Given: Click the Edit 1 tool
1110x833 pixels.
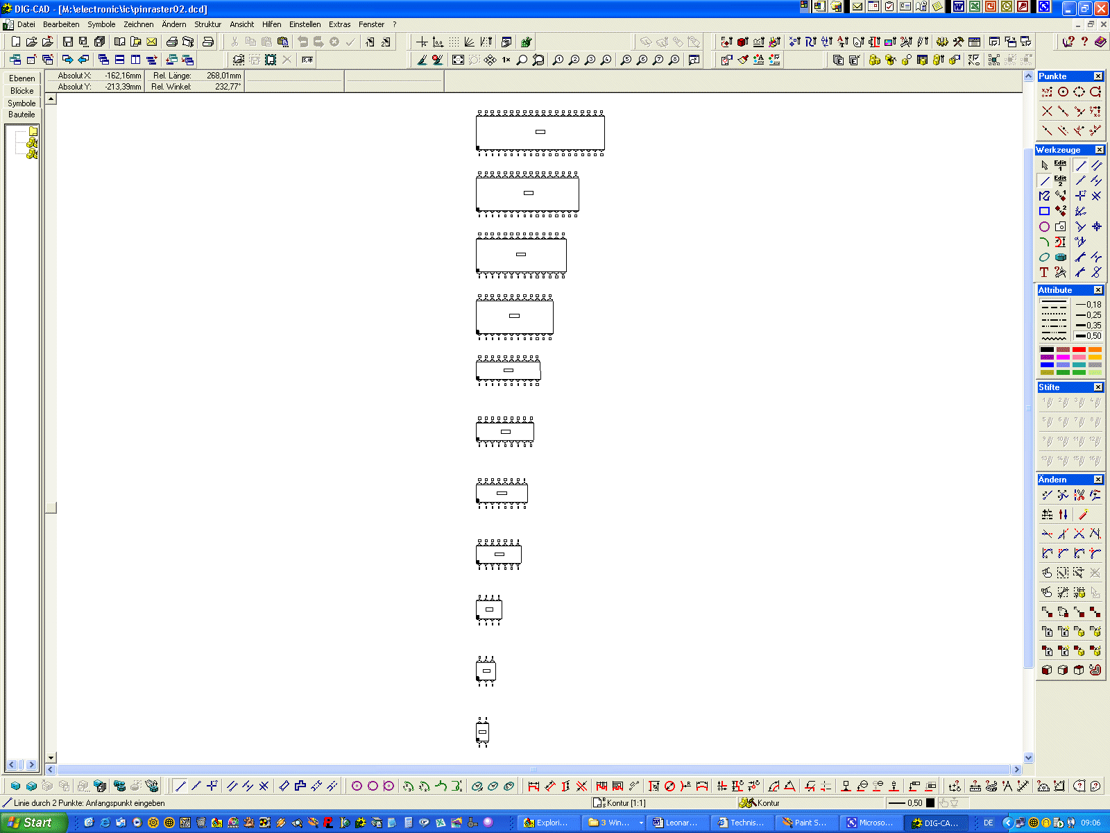Looking at the screenshot, I should tap(1061, 165).
